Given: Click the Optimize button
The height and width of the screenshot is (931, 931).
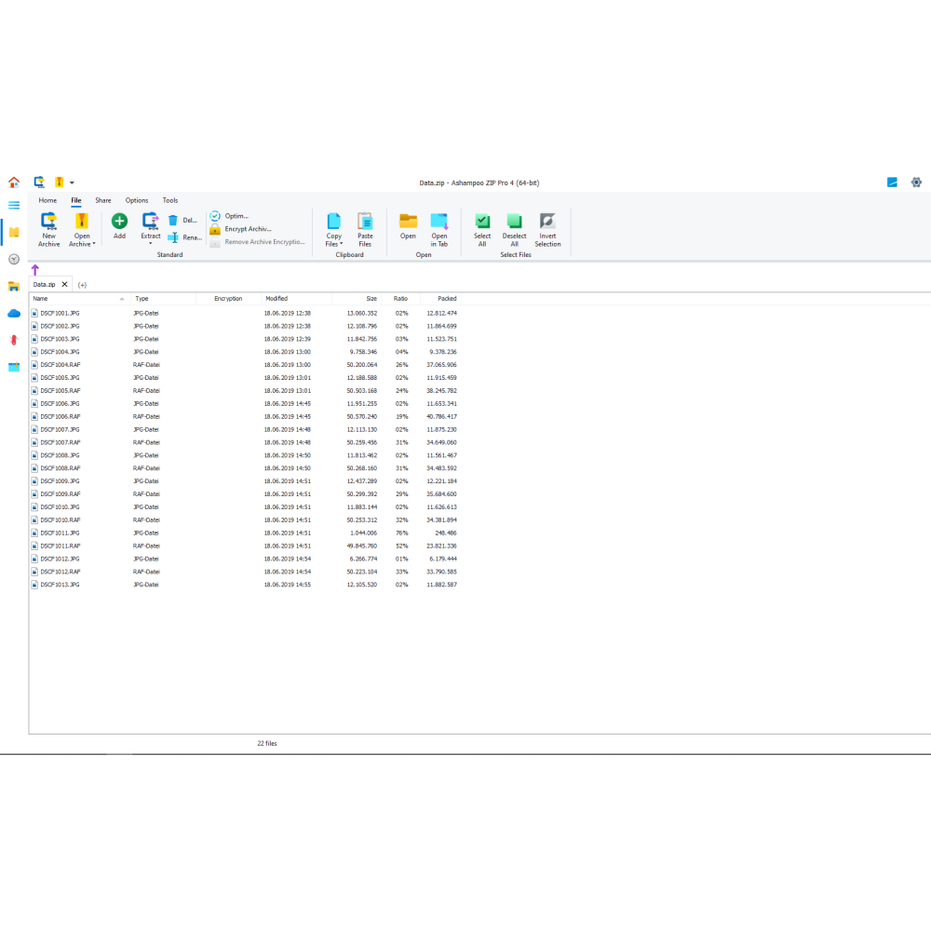Looking at the screenshot, I should pyautogui.click(x=236, y=216).
